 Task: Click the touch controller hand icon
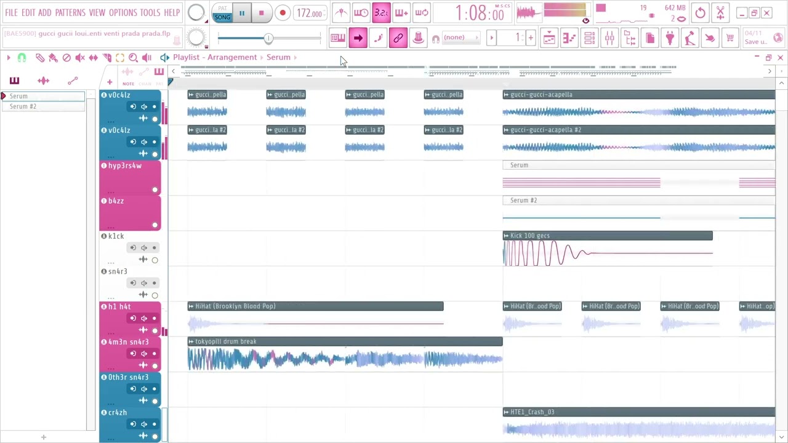710,38
